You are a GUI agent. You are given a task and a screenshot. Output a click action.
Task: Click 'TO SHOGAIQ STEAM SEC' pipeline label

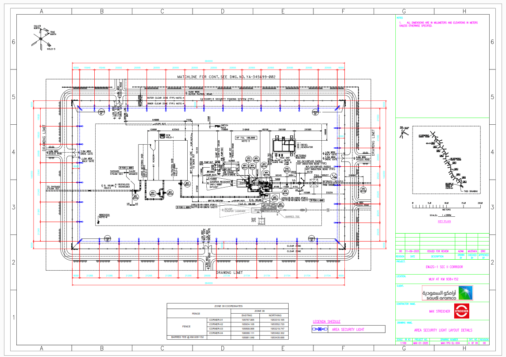coord(53,188)
